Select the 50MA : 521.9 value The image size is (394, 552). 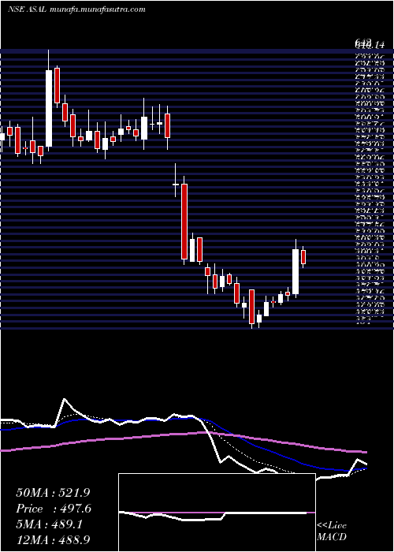click(x=54, y=493)
